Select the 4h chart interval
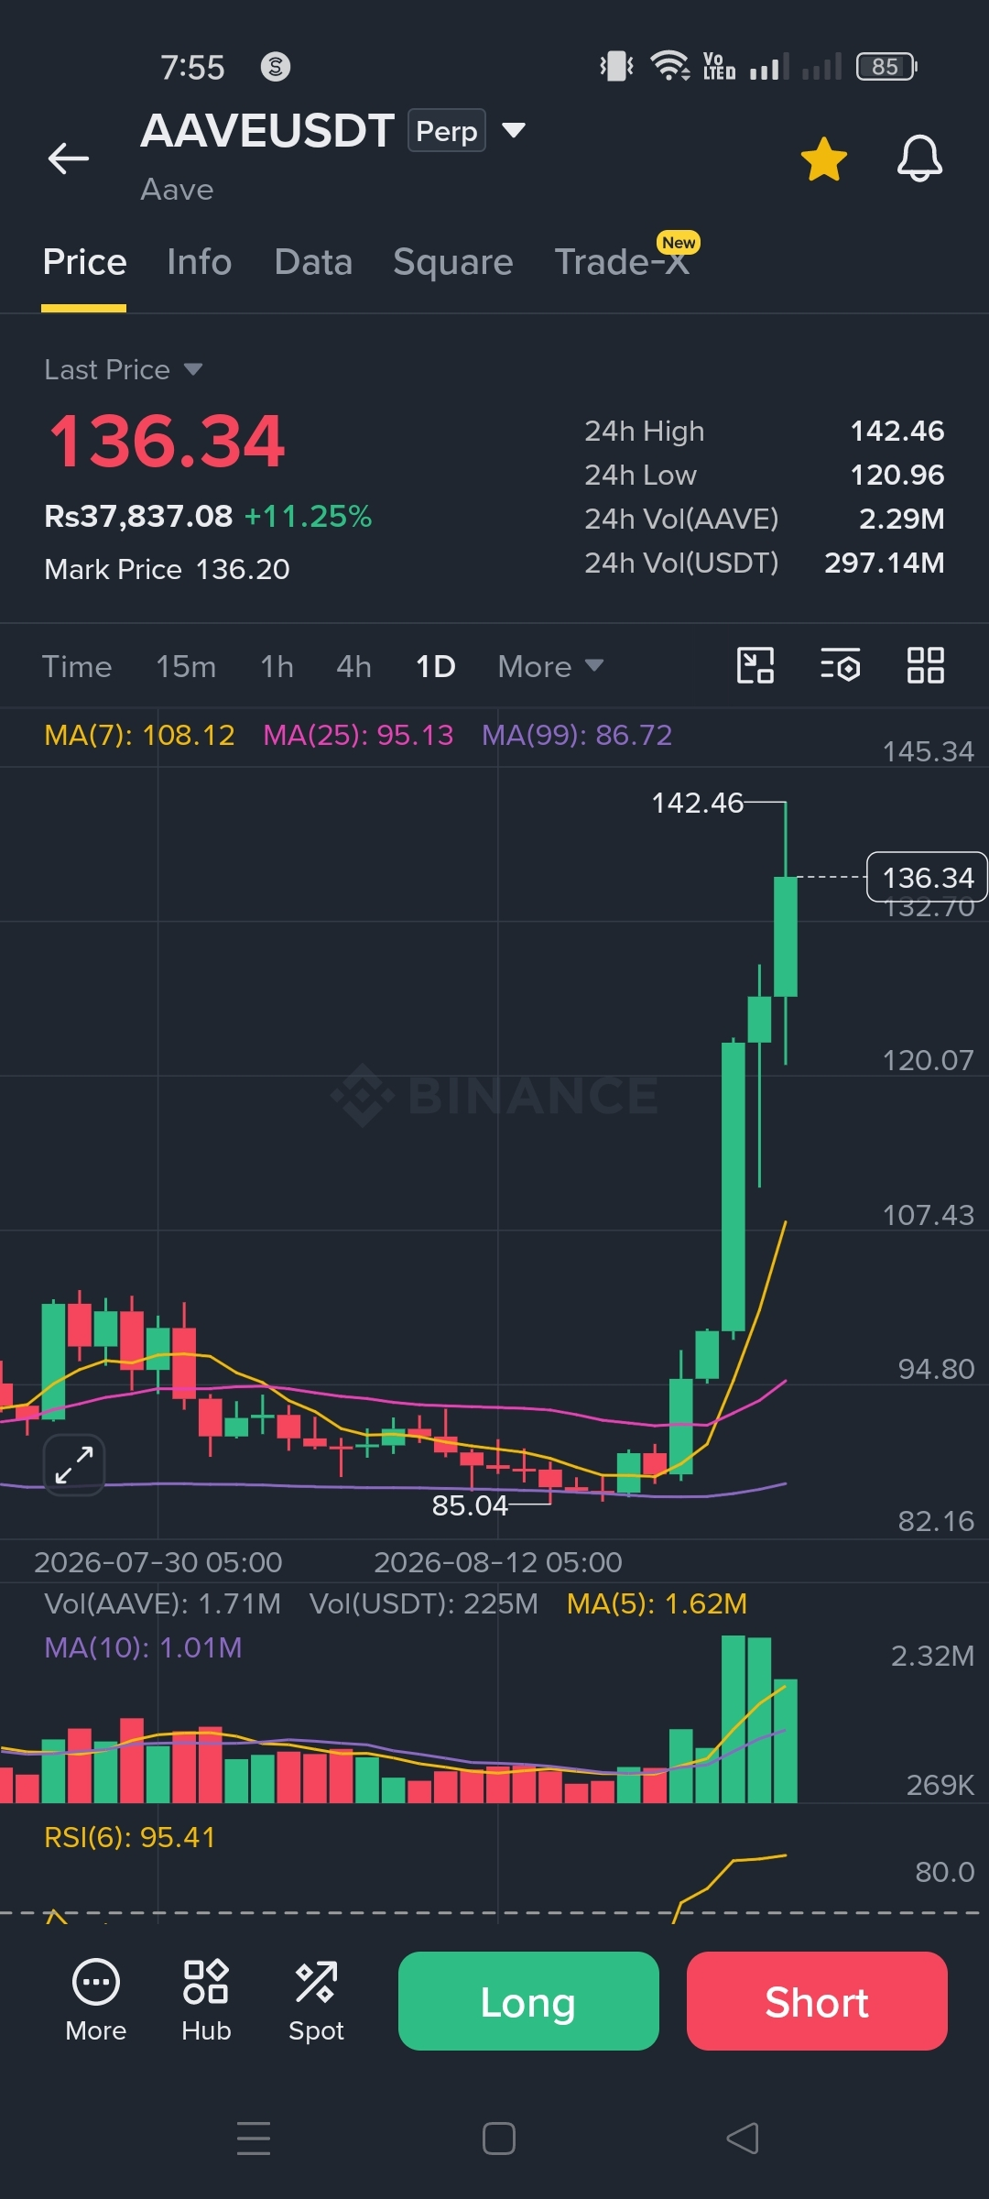The height and width of the screenshot is (2199, 989). click(x=353, y=666)
